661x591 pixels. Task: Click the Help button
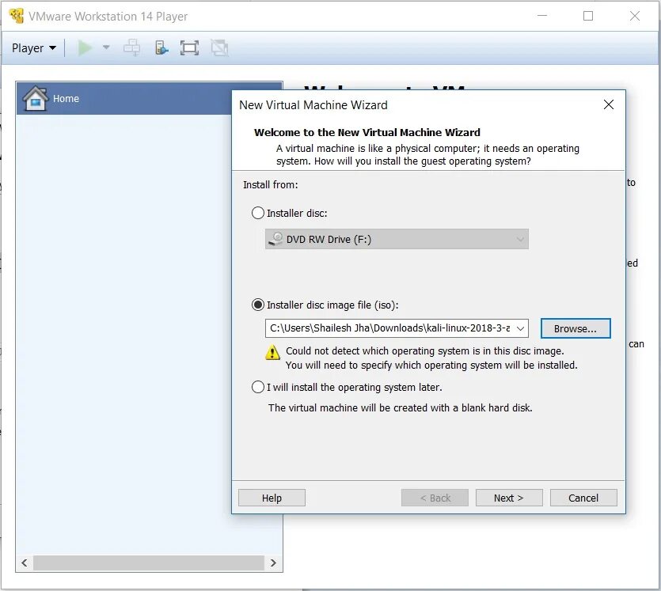tap(272, 498)
